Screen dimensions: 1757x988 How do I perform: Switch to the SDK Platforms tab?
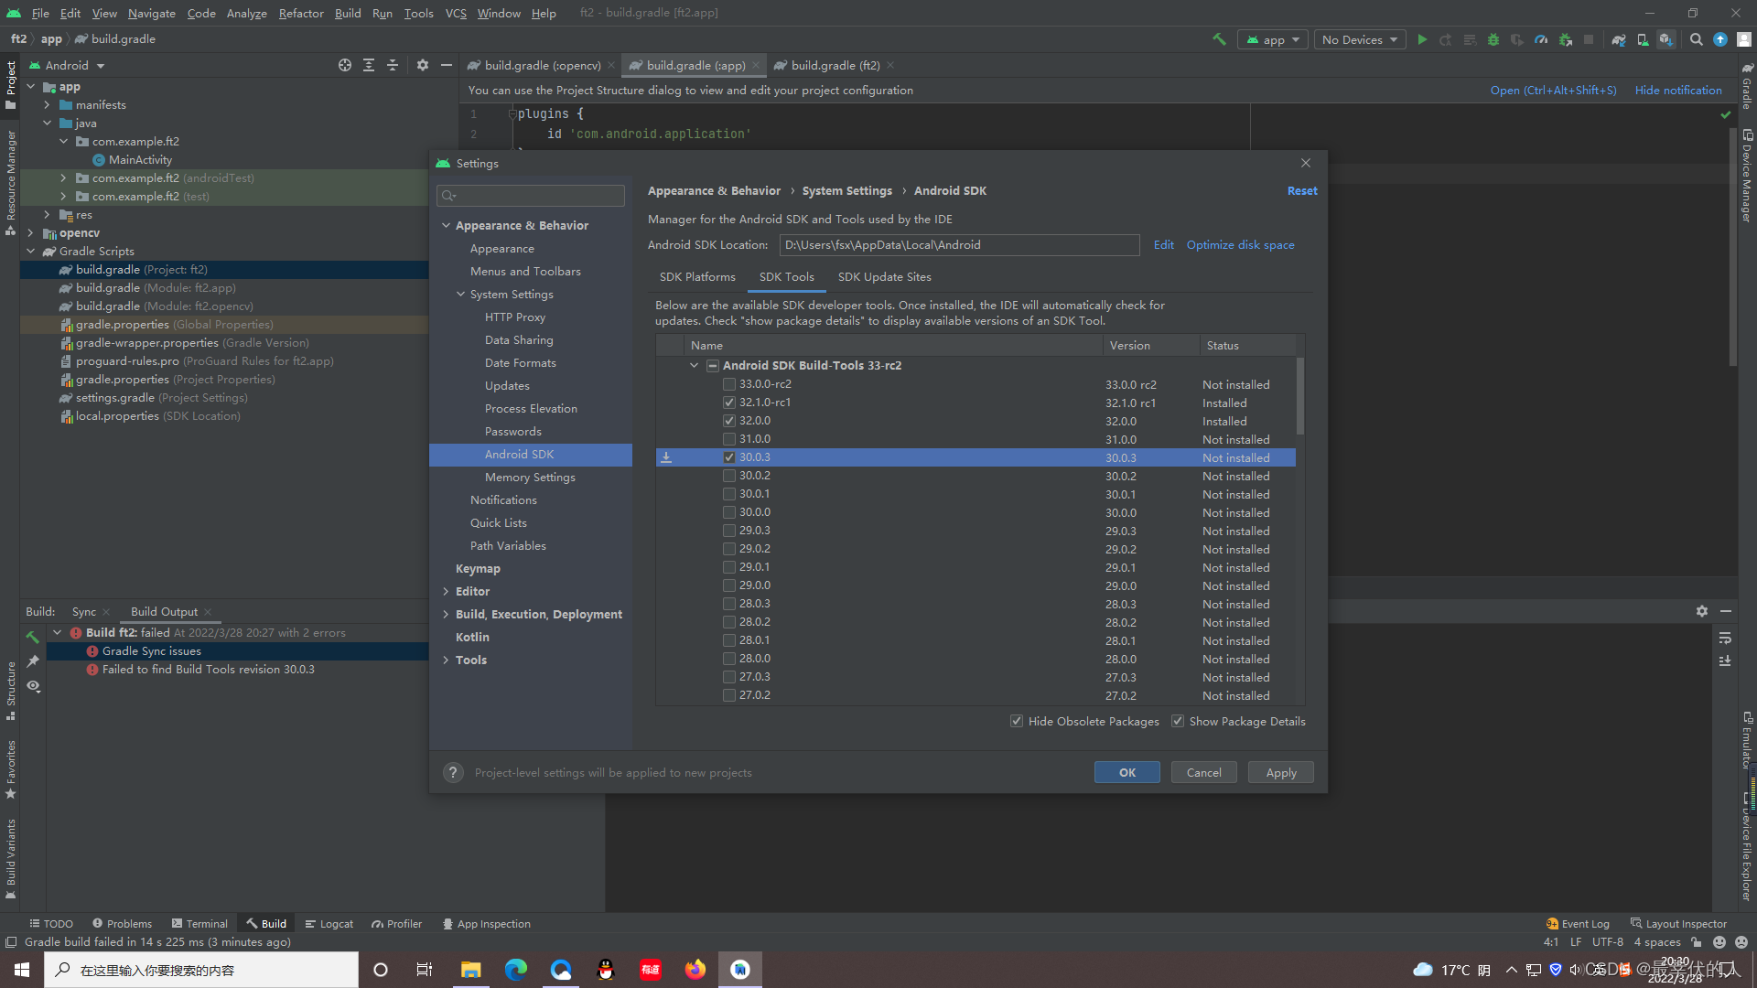point(697,276)
